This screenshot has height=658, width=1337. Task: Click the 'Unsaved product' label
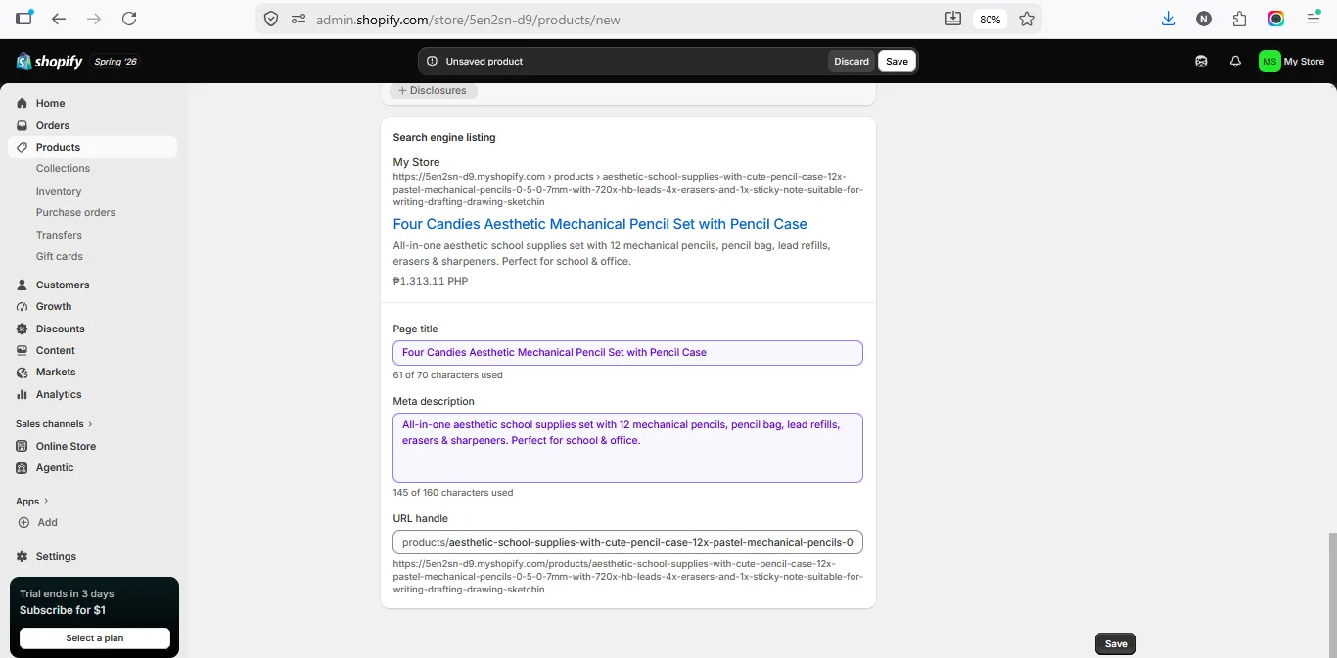point(484,61)
